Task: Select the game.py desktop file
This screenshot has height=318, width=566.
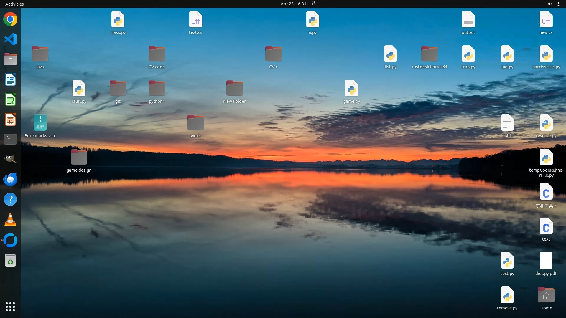Action: pos(351,88)
